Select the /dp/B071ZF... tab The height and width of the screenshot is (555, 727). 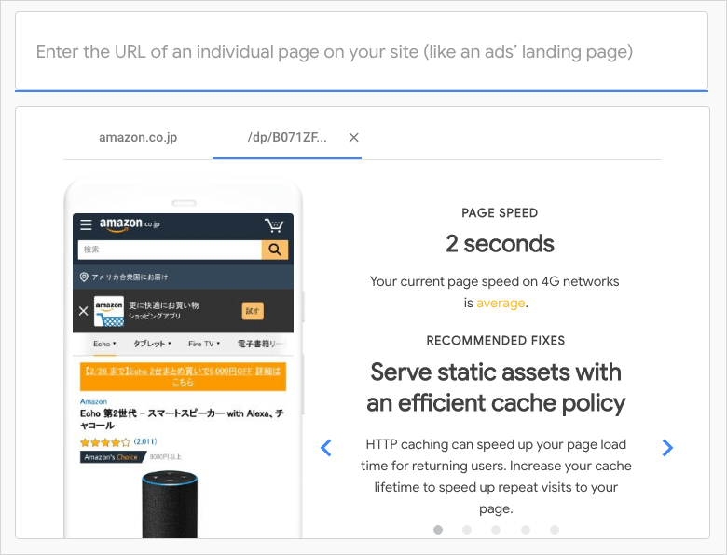click(286, 138)
